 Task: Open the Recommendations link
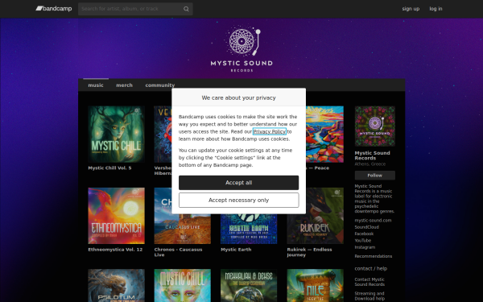coord(374,256)
